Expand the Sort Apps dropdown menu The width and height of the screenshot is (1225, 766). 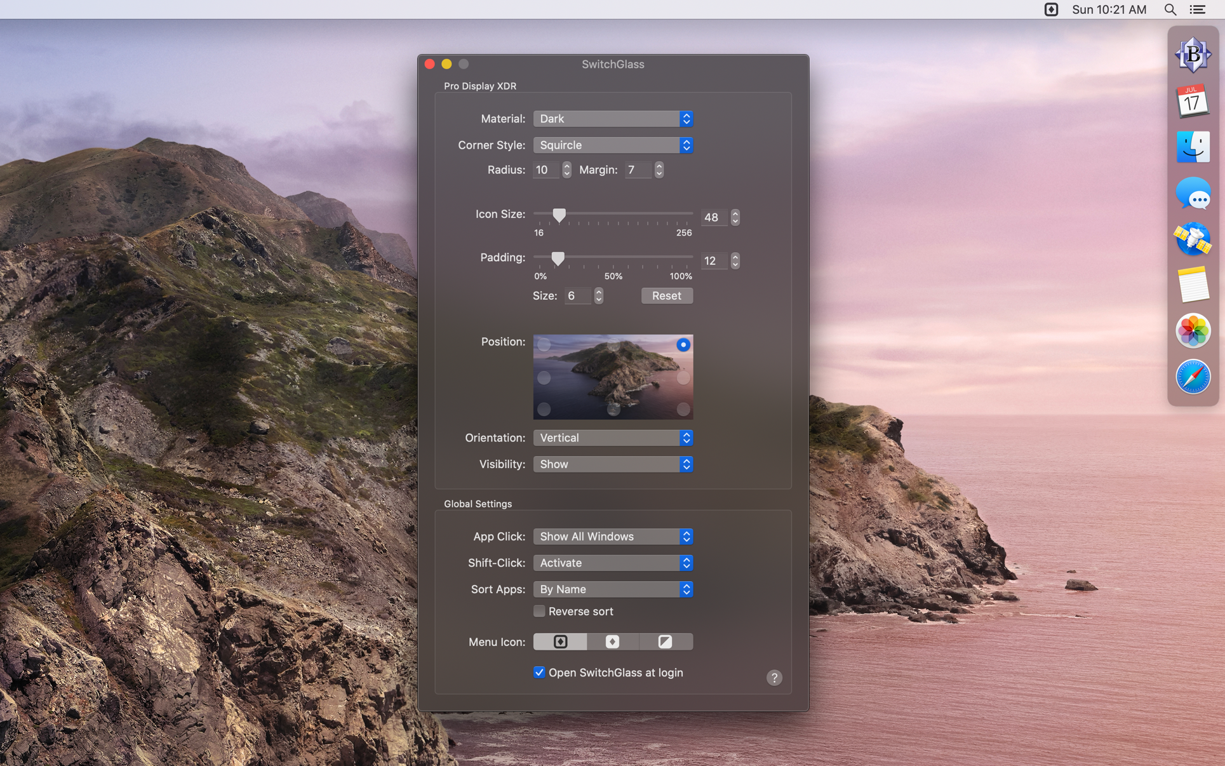click(x=613, y=589)
